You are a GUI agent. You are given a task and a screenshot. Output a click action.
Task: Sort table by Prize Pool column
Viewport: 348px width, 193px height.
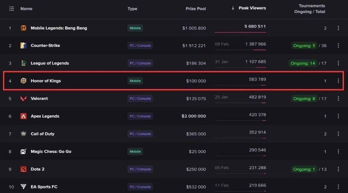click(196, 9)
